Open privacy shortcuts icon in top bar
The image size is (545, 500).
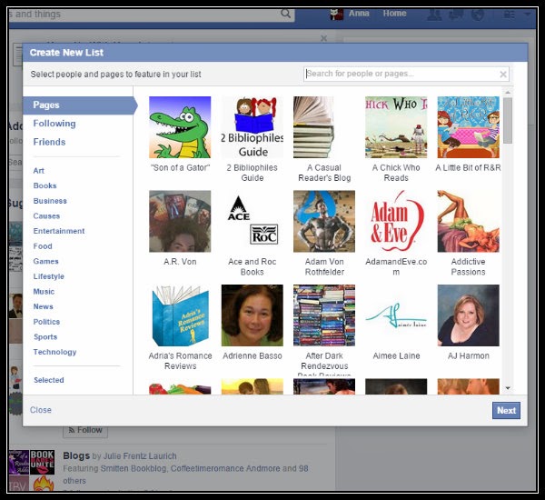point(510,15)
